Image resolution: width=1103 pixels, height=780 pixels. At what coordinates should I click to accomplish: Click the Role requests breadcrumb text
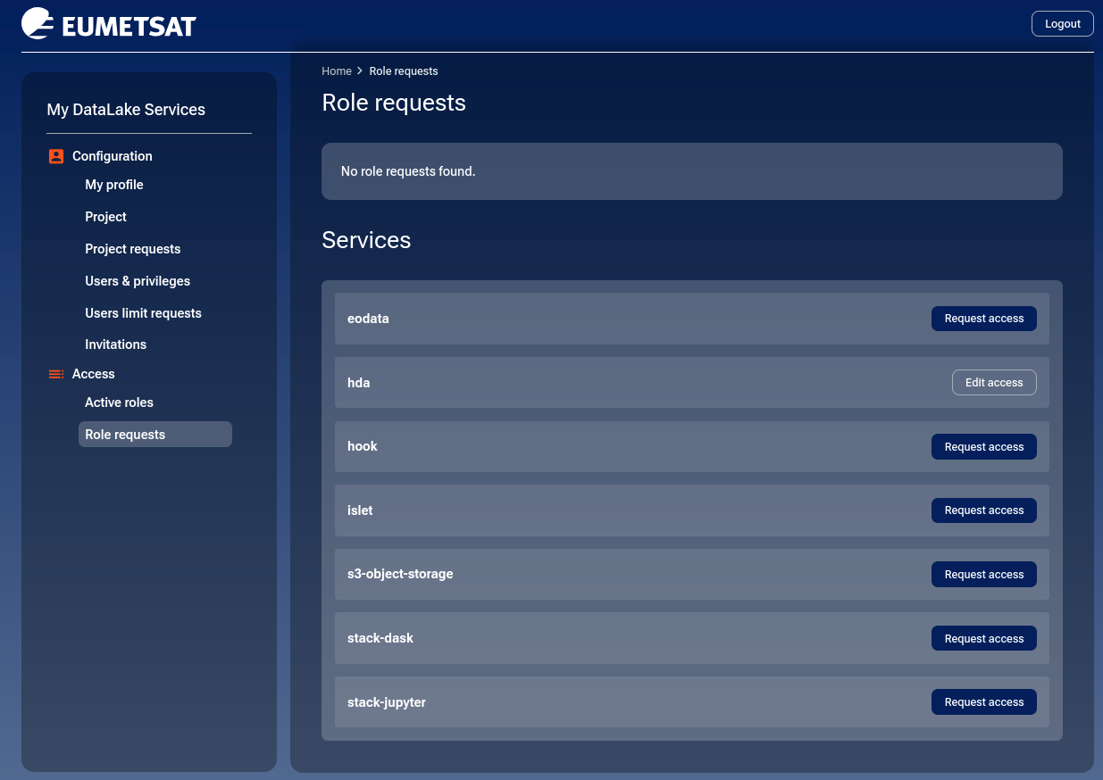coord(404,71)
